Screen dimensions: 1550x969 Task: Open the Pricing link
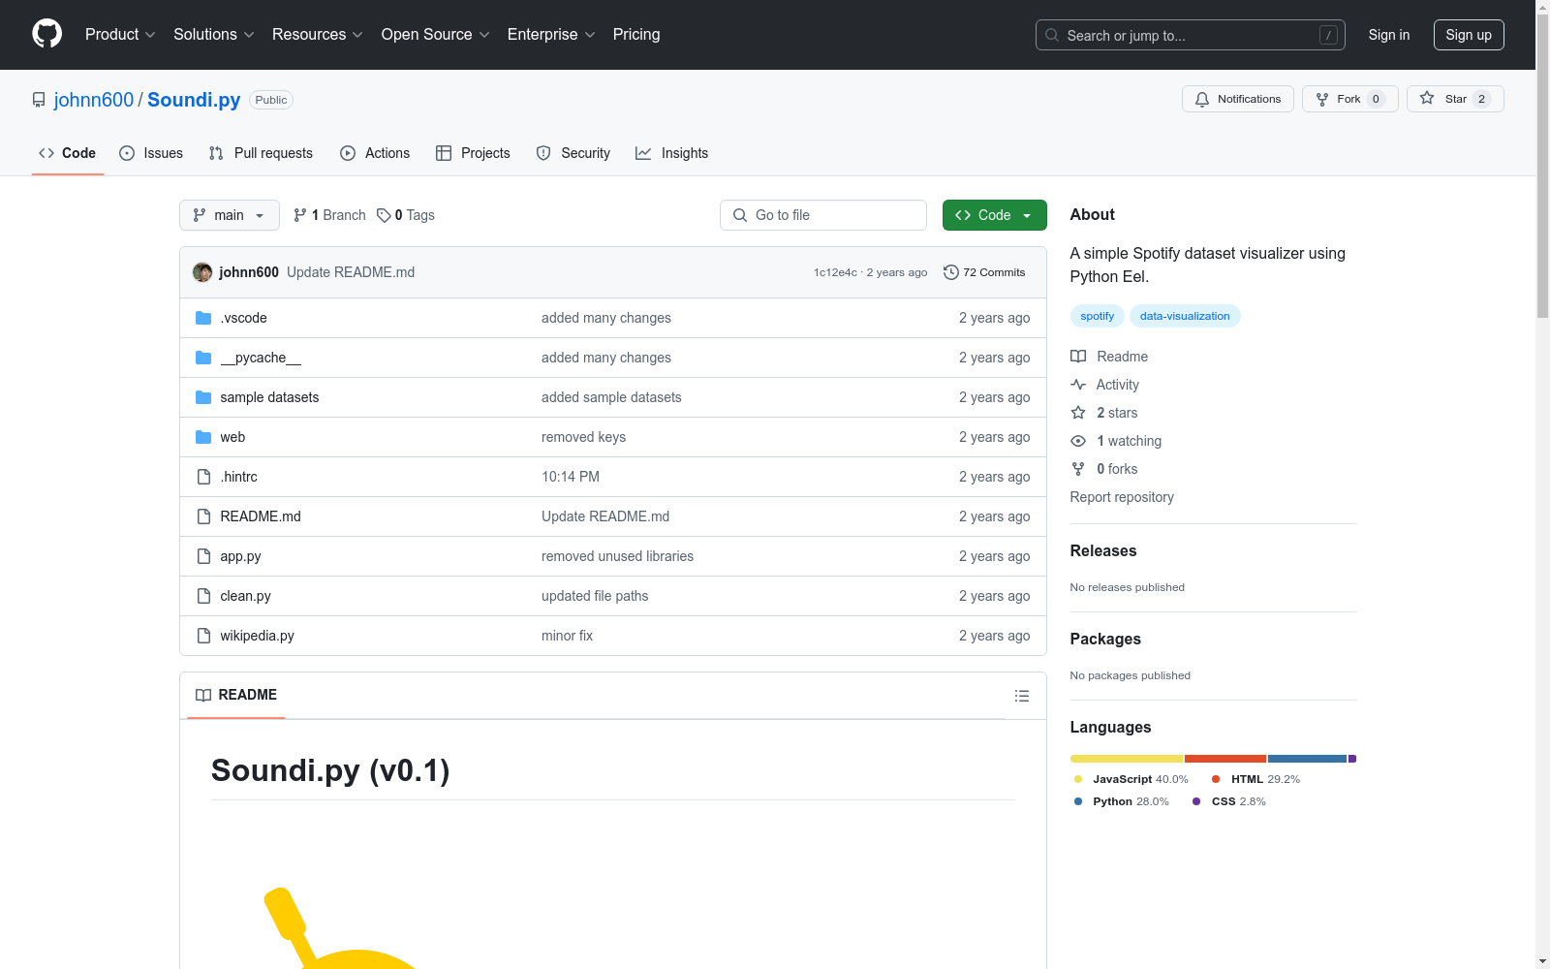point(636,34)
